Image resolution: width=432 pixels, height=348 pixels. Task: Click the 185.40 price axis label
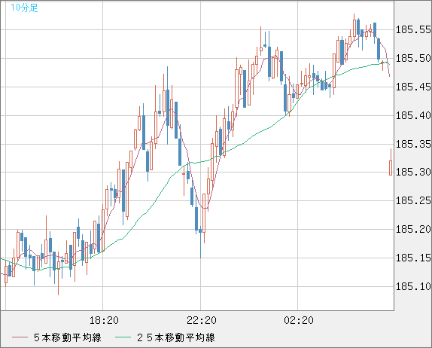click(413, 115)
